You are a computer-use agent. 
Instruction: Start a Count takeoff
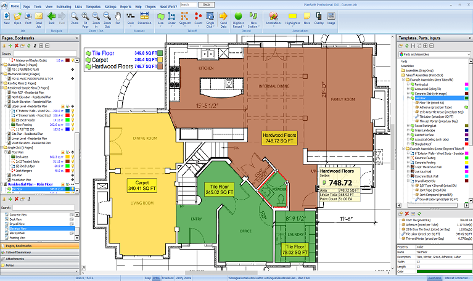point(198,18)
